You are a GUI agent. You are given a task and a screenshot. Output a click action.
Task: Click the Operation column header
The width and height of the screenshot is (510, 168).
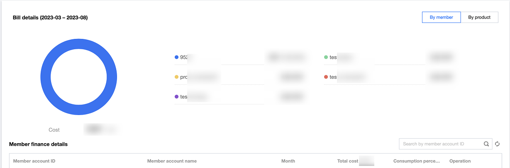[x=460, y=161]
